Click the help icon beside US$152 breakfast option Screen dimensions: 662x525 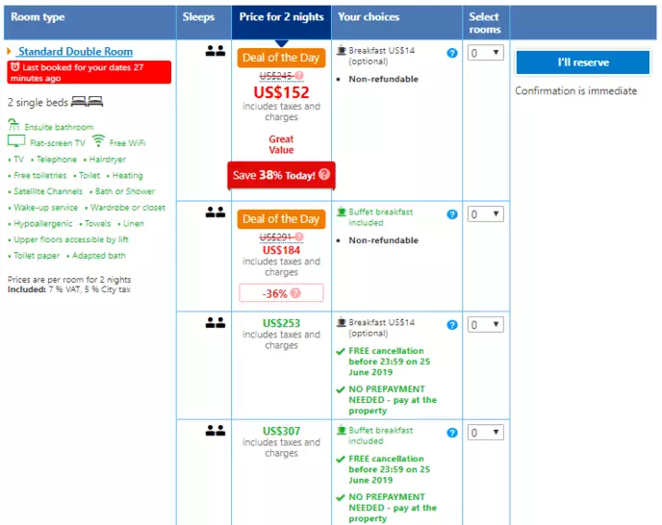(x=452, y=53)
